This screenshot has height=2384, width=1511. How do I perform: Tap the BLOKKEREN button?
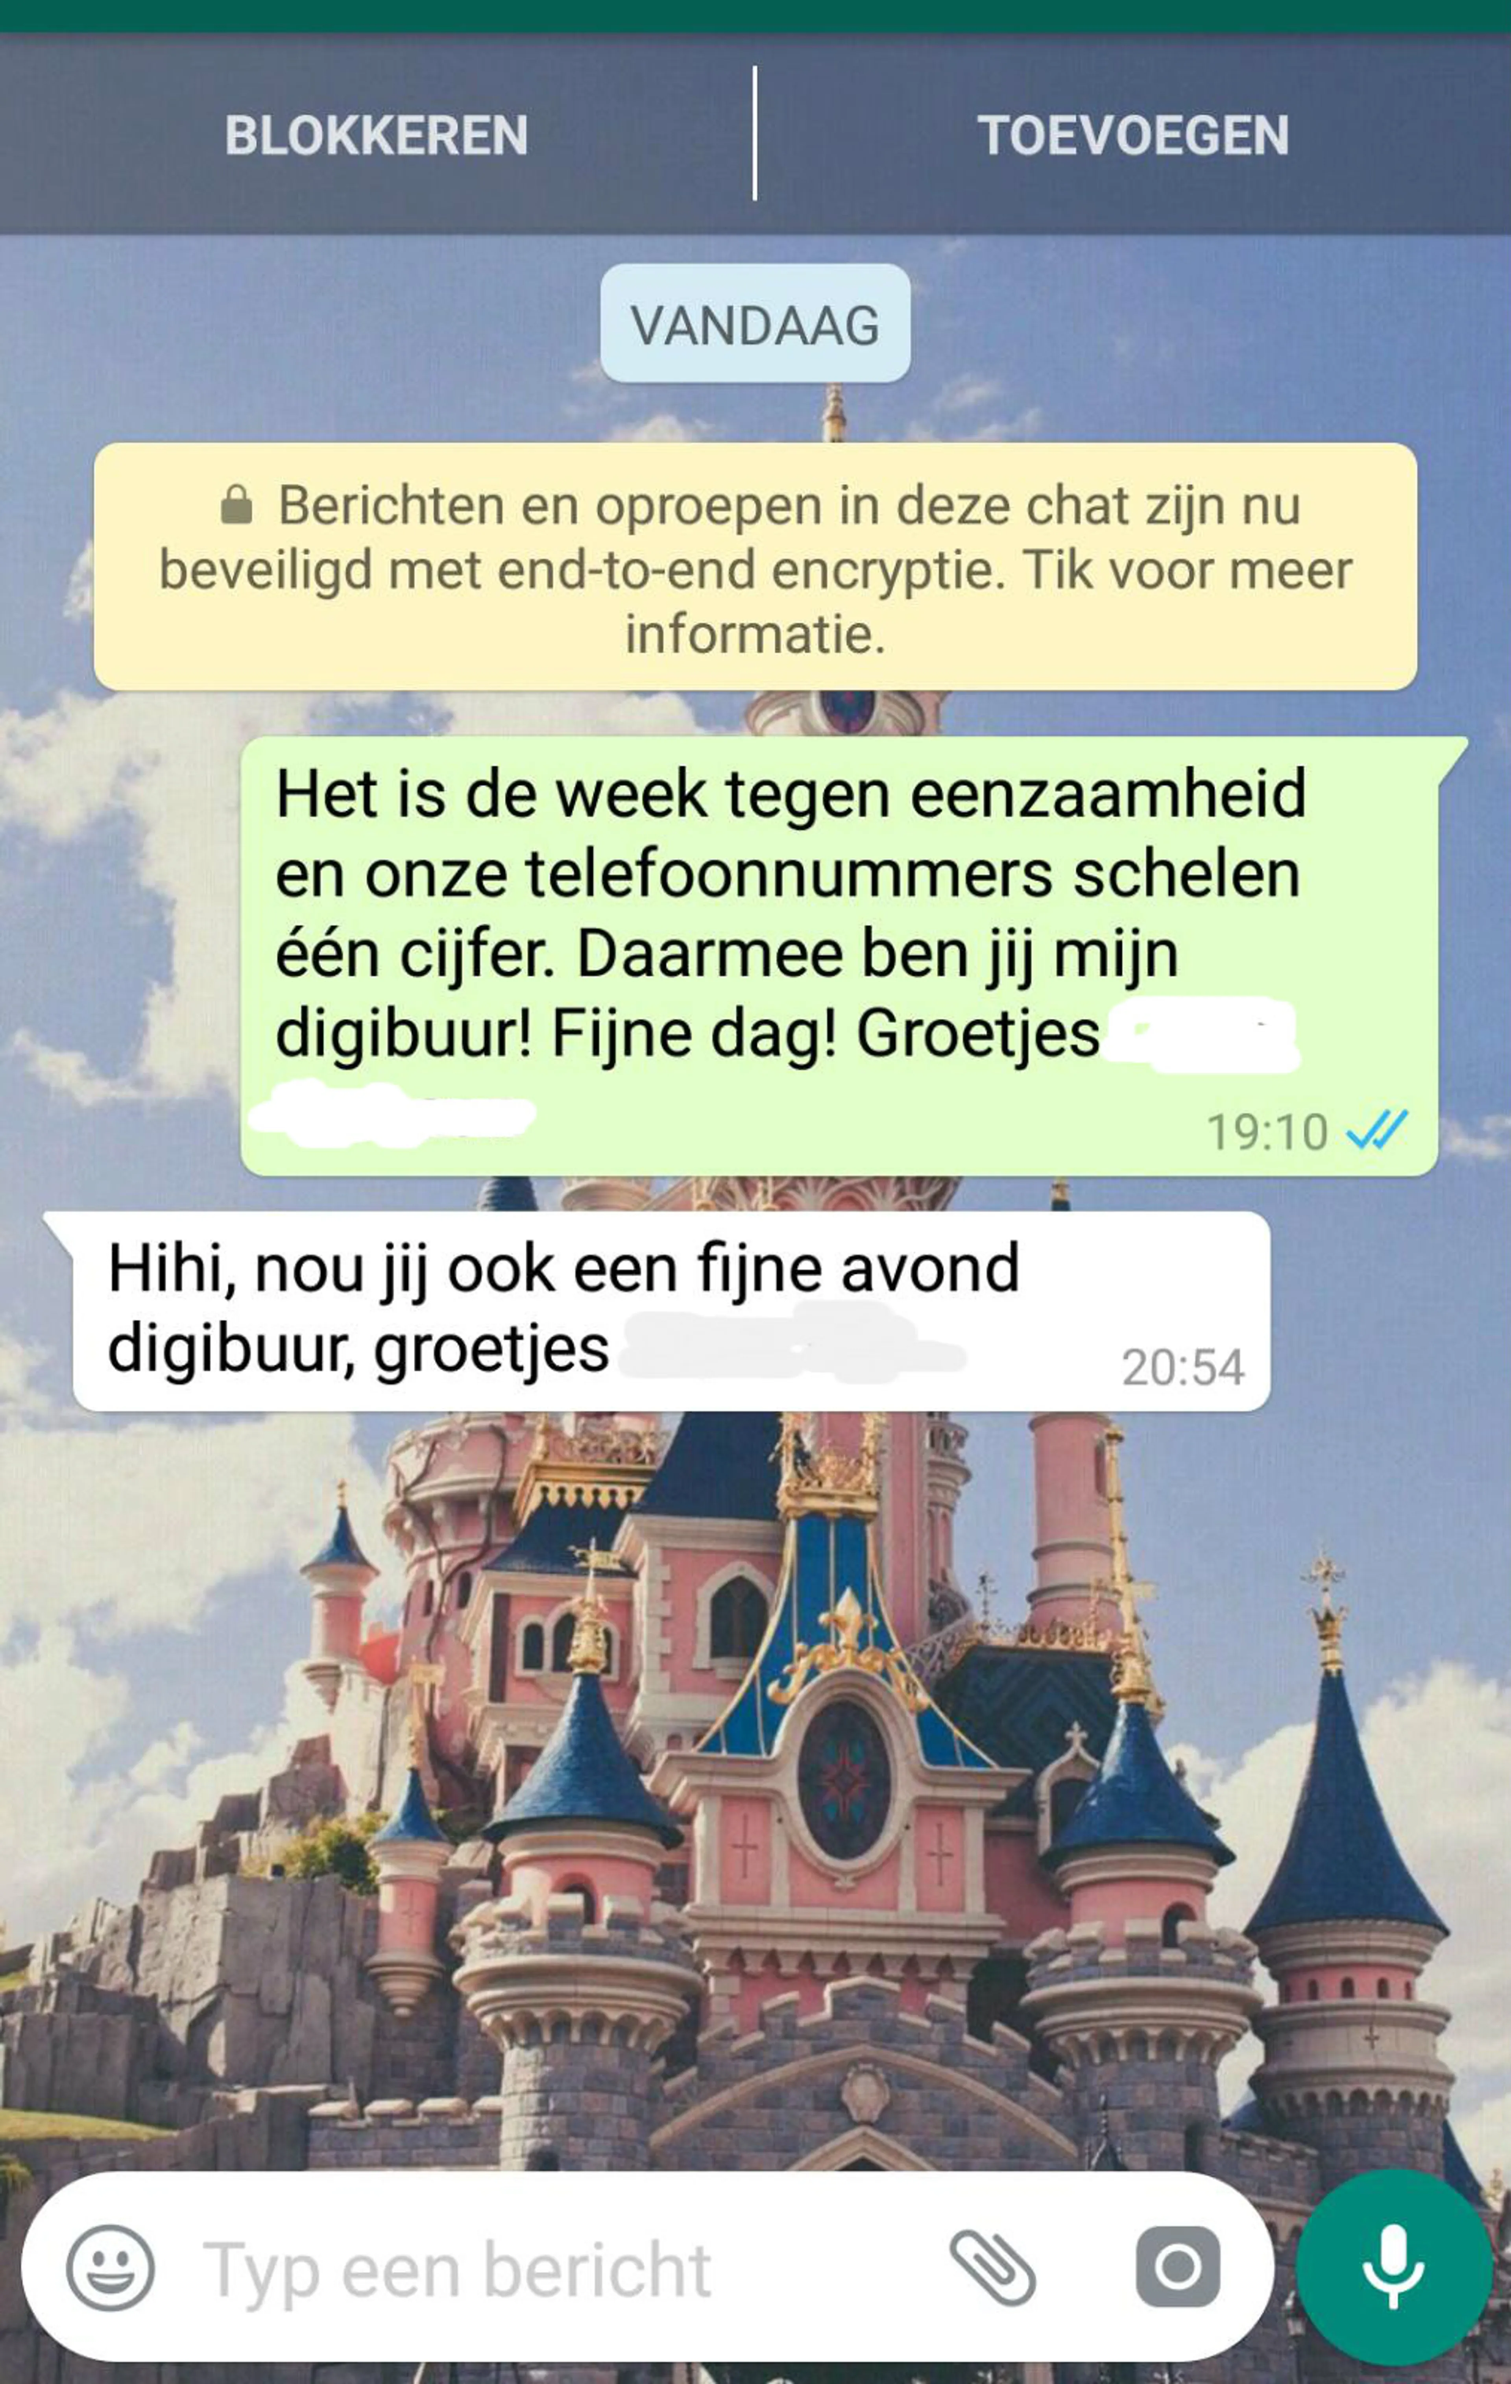376,136
